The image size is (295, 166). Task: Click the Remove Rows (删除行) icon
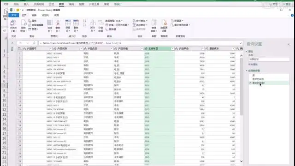pos(76,23)
